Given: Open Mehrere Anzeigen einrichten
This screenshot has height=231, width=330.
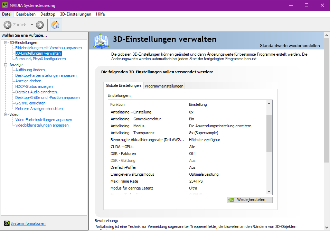Looking at the screenshot, I should pos(39,109).
